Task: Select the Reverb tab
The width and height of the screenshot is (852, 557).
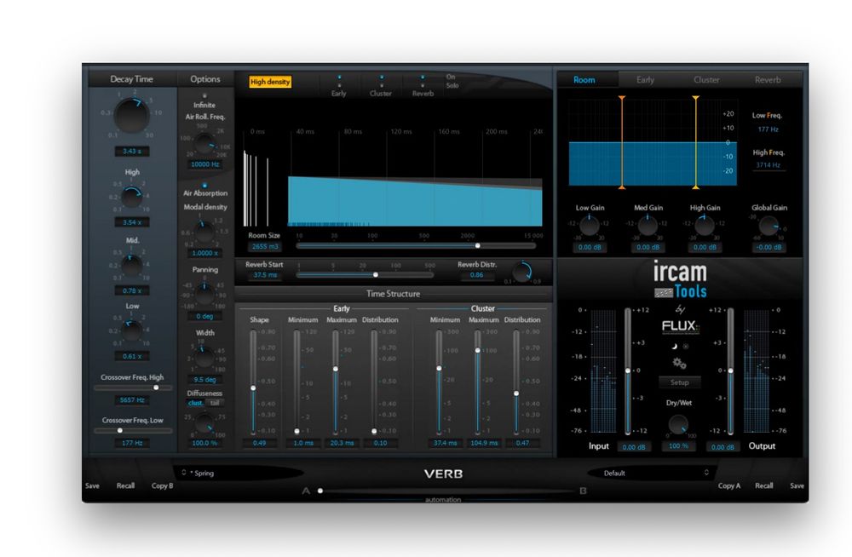Action: point(768,79)
